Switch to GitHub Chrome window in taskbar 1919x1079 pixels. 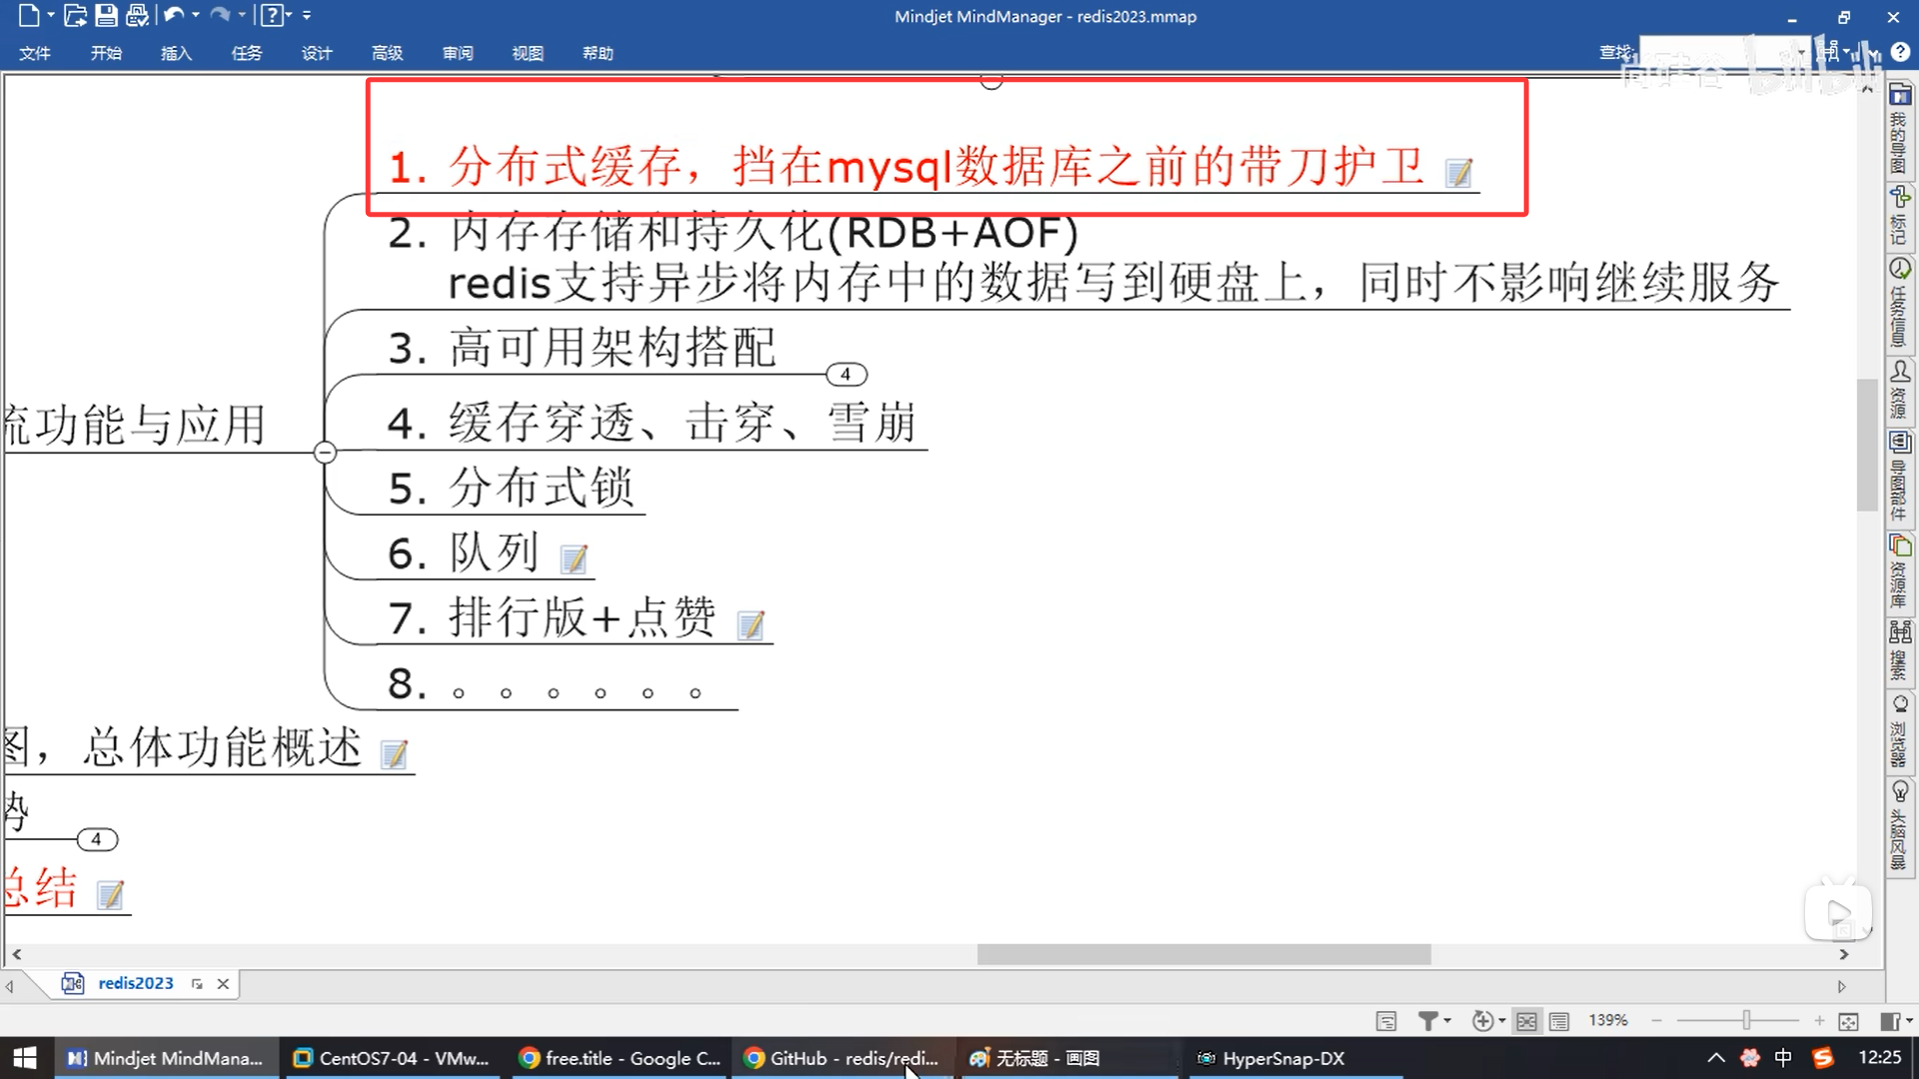(843, 1058)
